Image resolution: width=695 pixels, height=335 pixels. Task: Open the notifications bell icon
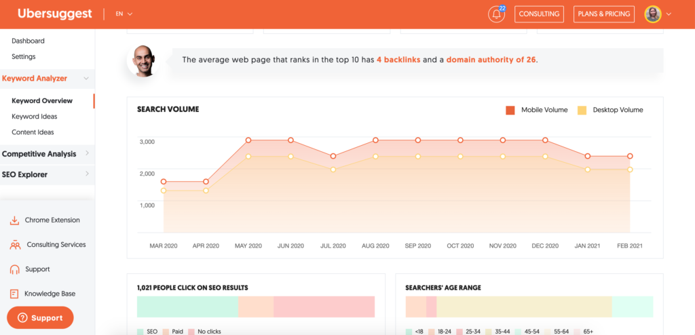496,14
